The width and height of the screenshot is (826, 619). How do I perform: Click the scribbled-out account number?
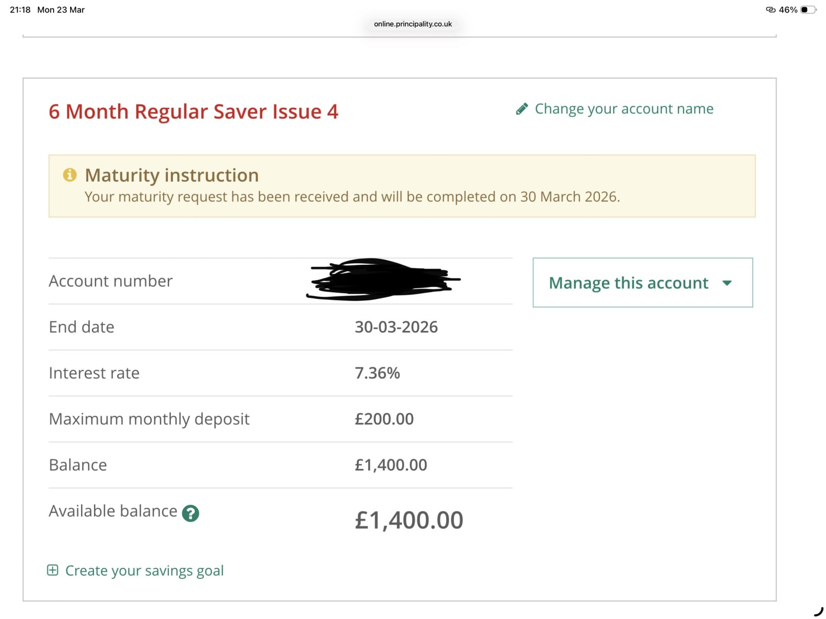tap(382, 280)
